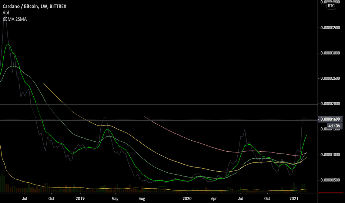Click the 0.00003000 price axis label

pyautogui.click(x=330, y=53)
